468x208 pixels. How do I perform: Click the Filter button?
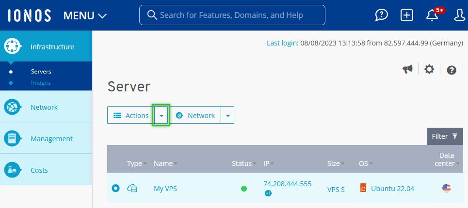click(x=445, y=136)
